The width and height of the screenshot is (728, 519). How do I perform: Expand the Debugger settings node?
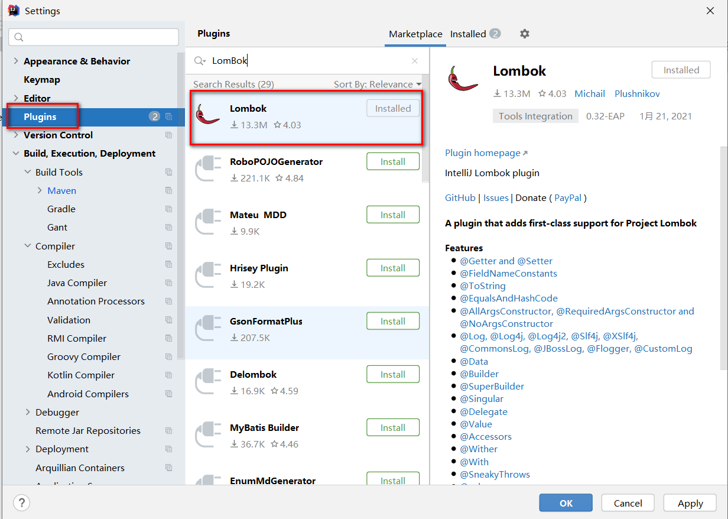[x=28, y=412]
